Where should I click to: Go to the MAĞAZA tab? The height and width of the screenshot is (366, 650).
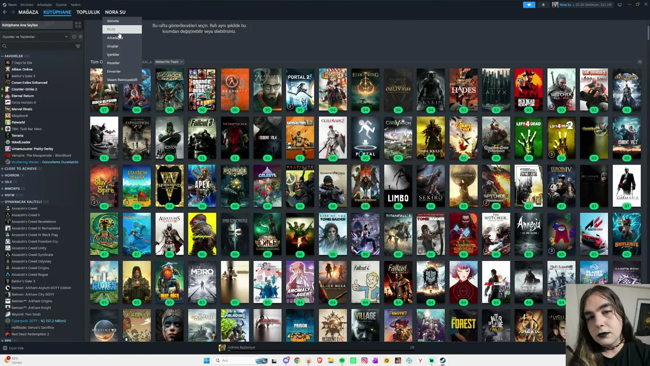pos(28,12)
